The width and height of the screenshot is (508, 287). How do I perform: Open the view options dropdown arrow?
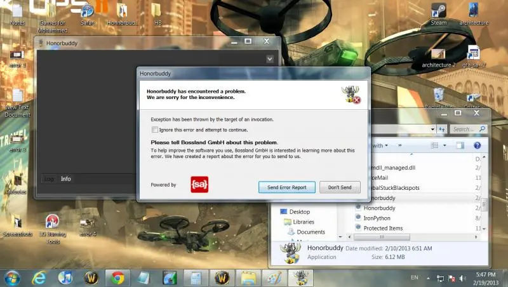coord(444,145)
